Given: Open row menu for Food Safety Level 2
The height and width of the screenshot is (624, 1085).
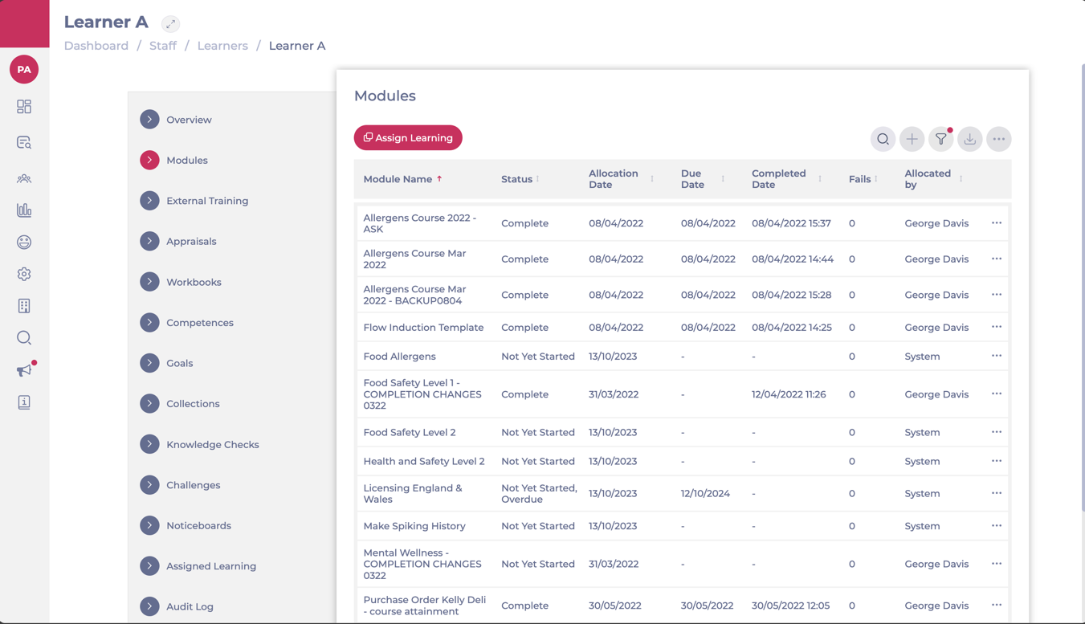Looking at the screenshot, I should pyautogui.click(x=997, y=432).
